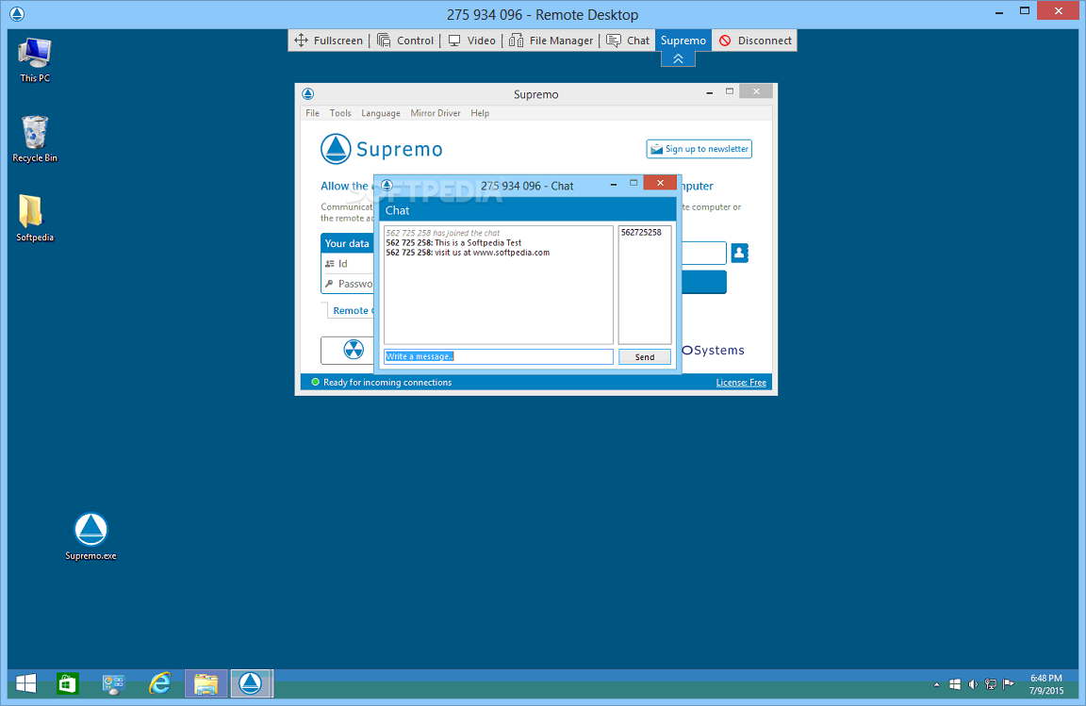Collapse the toolbar with the double-chevron
The height and width of the screenshot is (706, 1086).
point(678,58)
